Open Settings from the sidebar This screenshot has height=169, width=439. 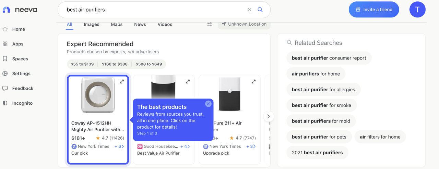coord(16,73)
